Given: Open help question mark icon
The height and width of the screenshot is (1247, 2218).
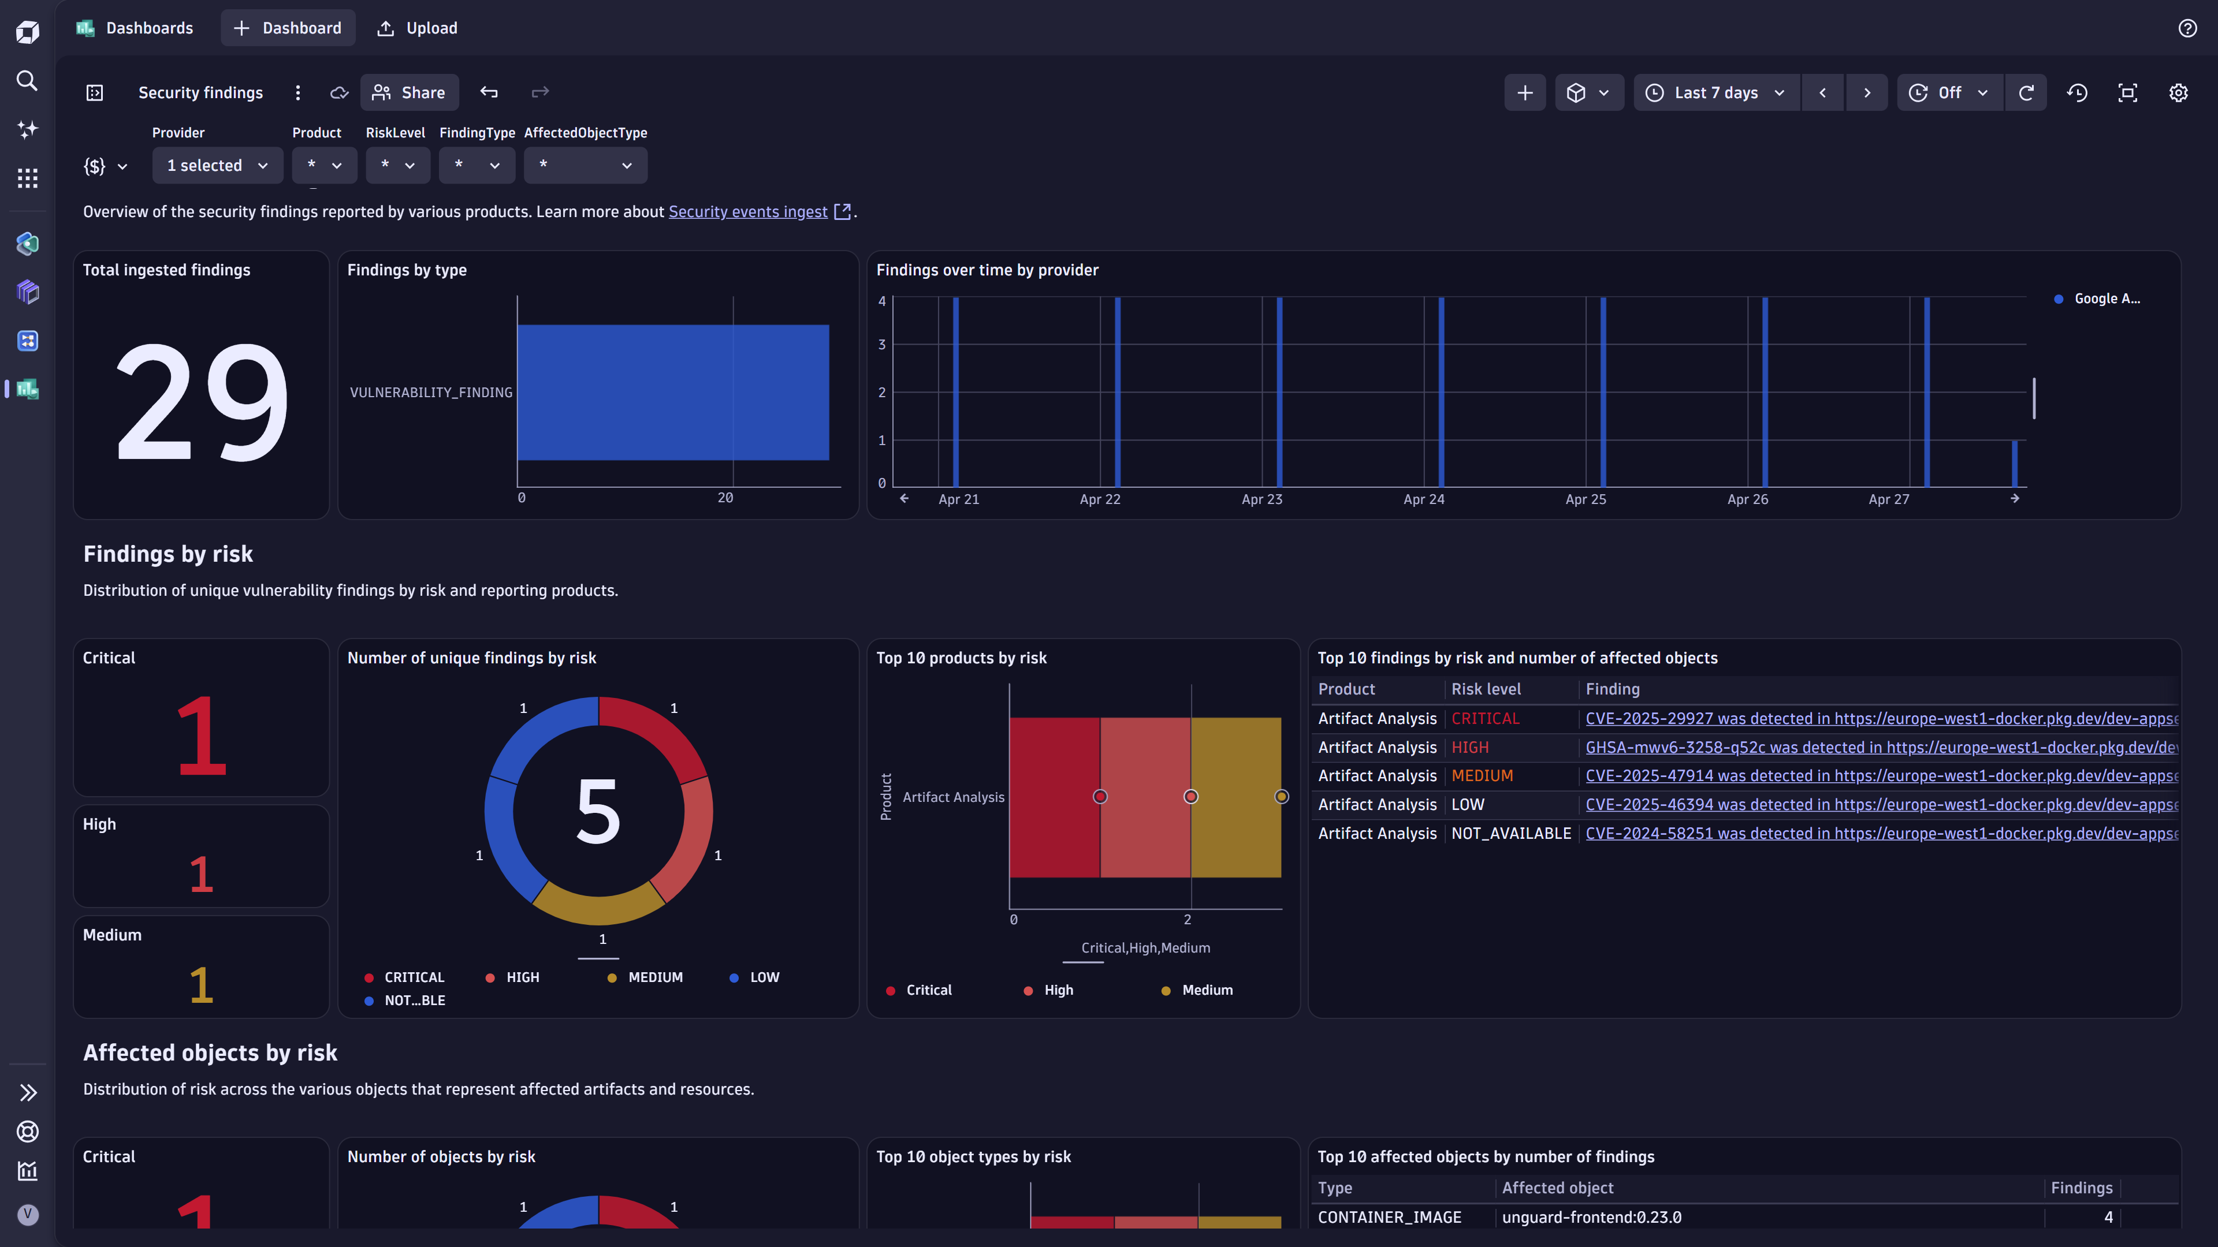Looking at the screenshot, I should (2187, 28).
